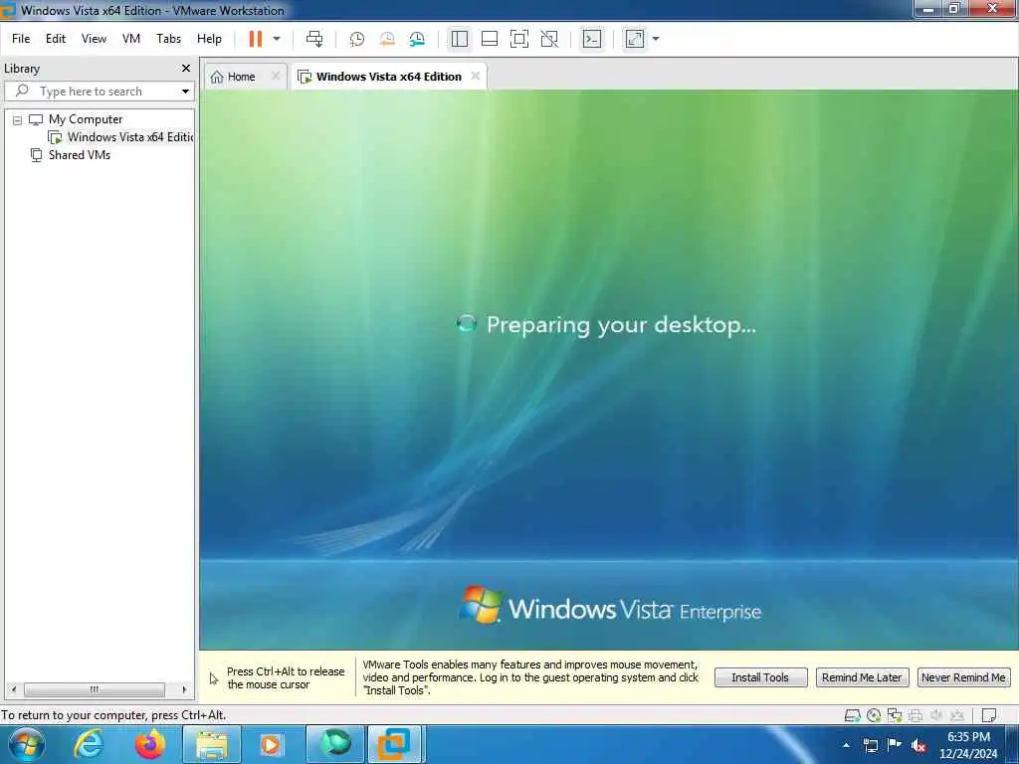1019x764 pixels.
Task: Open the library search filter dropdown arrow
Action: click(x=185, y=92)
